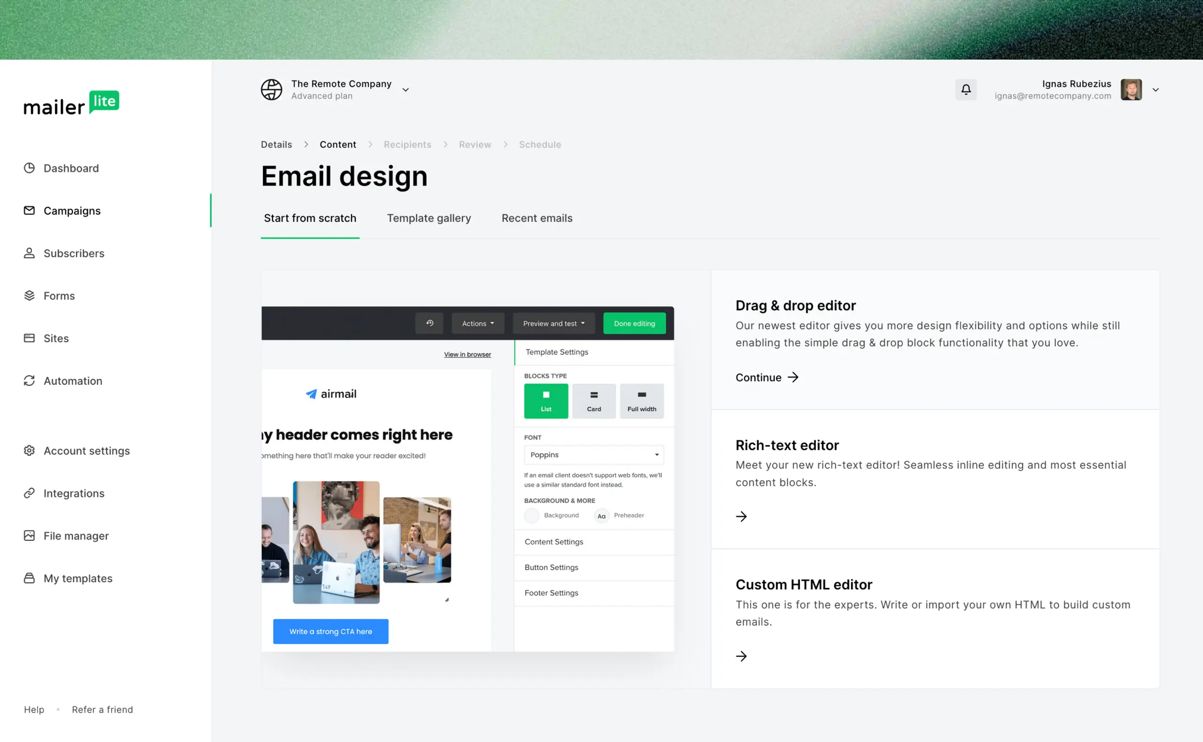This screenshot has height=742, width=1203.
Task: Expand the account switcher dropdown
Action: (406, 89)
